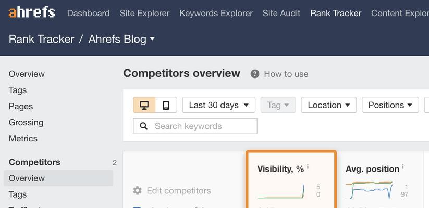Click the Ahrefs logo

[x=32, y=12]
